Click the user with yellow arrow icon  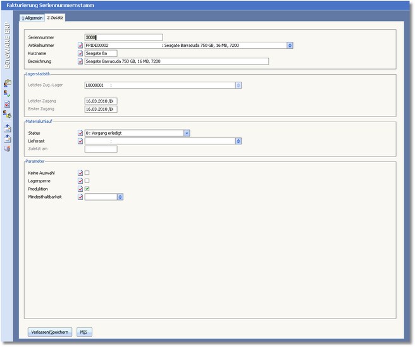tap(7, 115)
